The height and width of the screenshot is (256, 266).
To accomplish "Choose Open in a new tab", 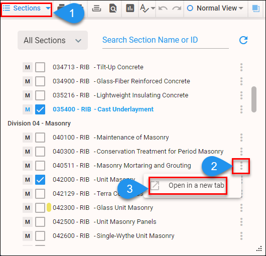I will (x=188, y=185).
